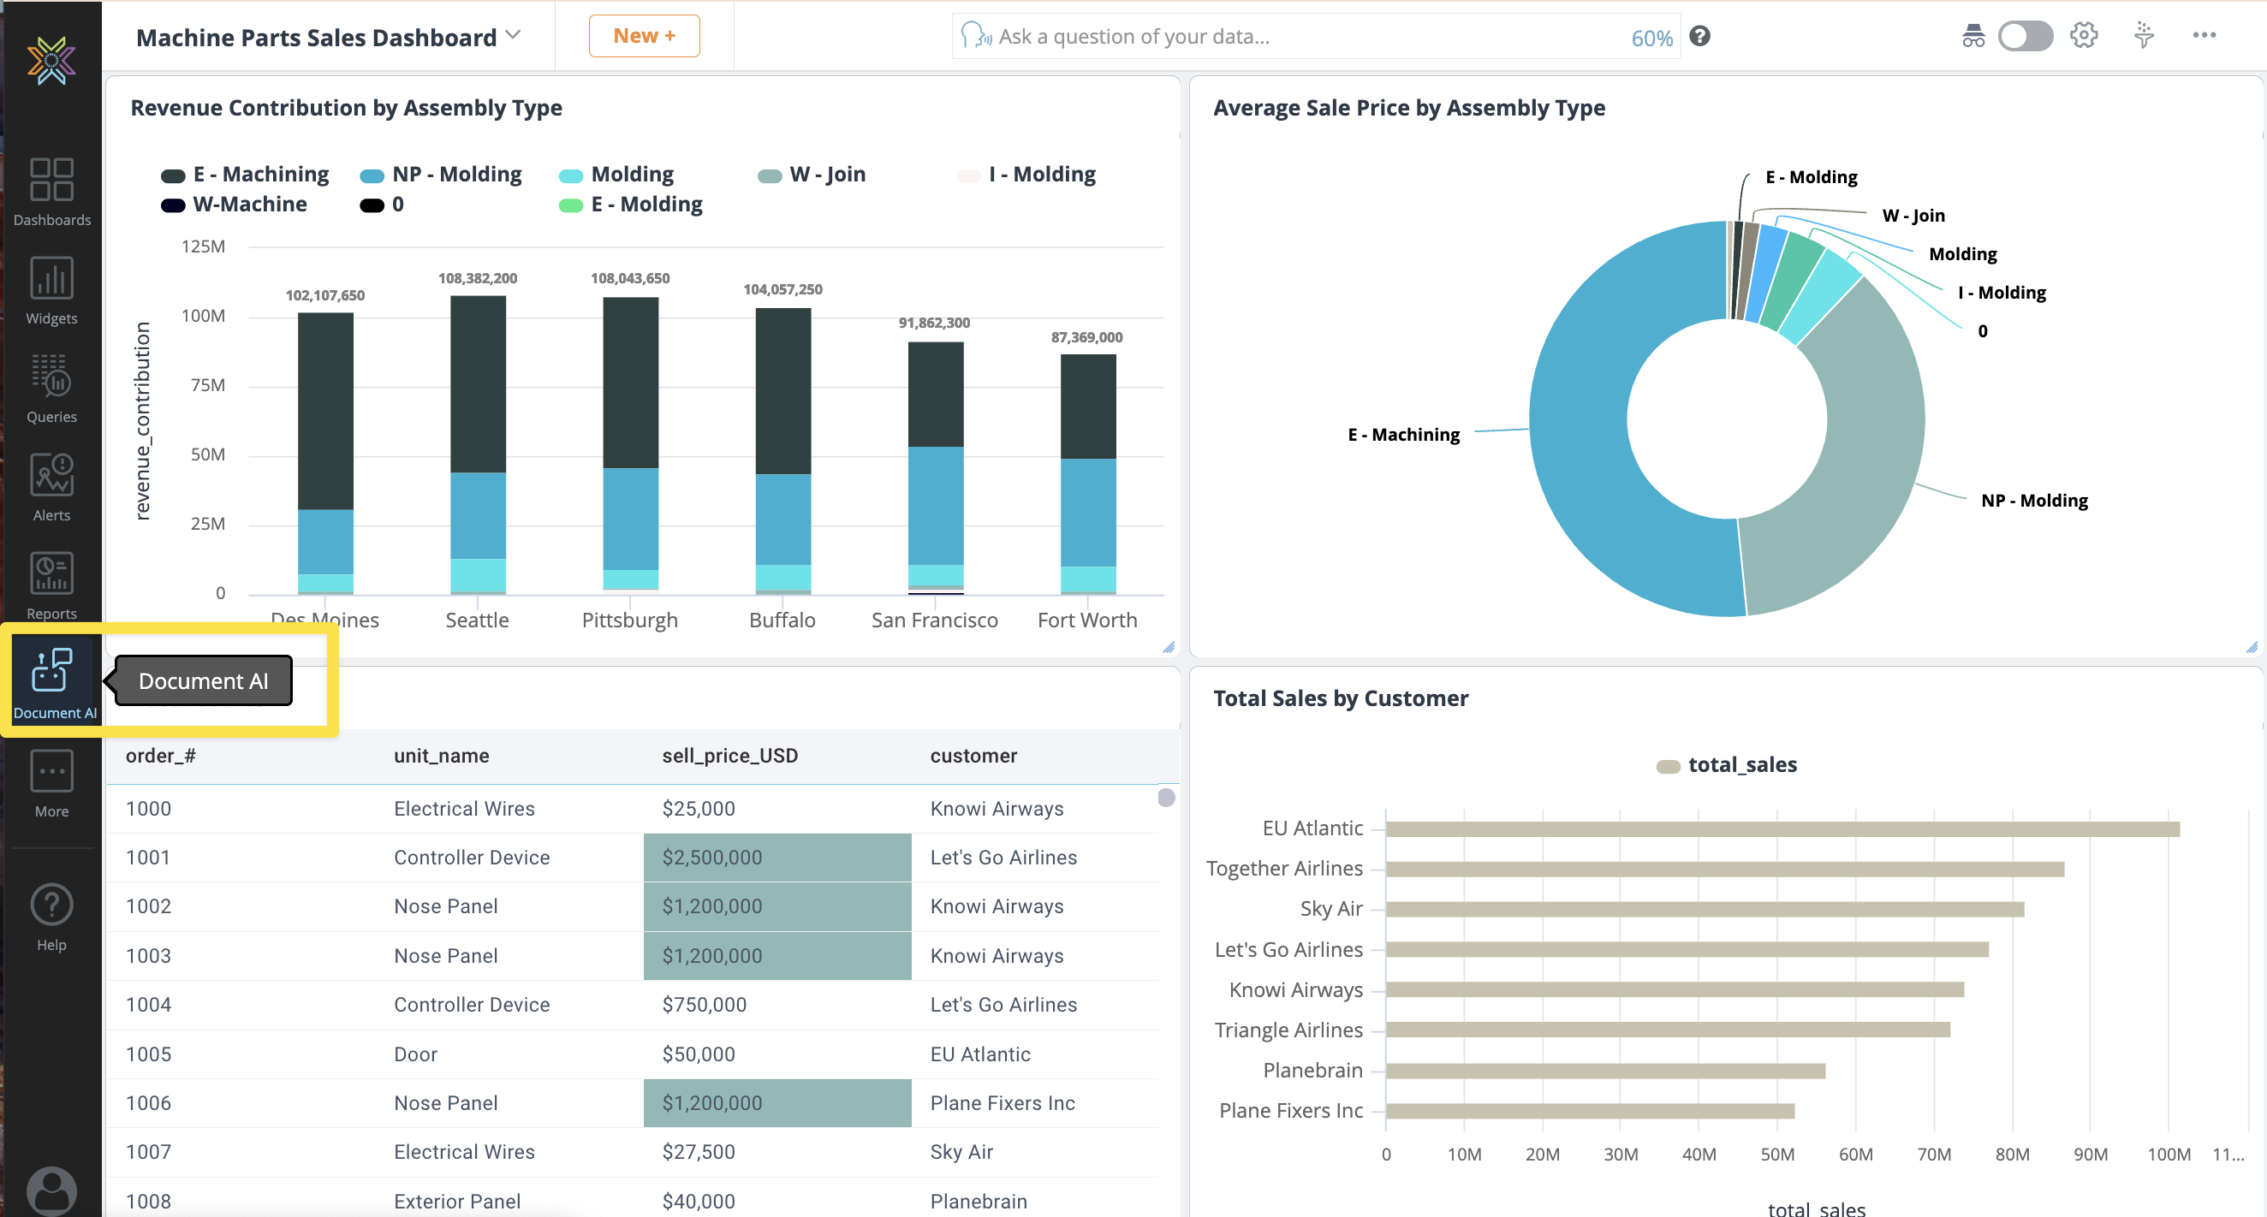Click the help question mark near search
The image size is (2267, 1217).
point(1700,36)
